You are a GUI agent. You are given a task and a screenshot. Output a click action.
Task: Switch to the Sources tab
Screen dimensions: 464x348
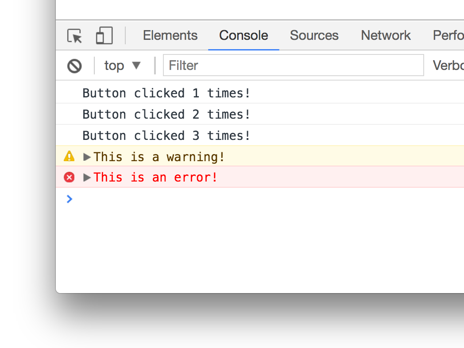(x=314, y=35)
